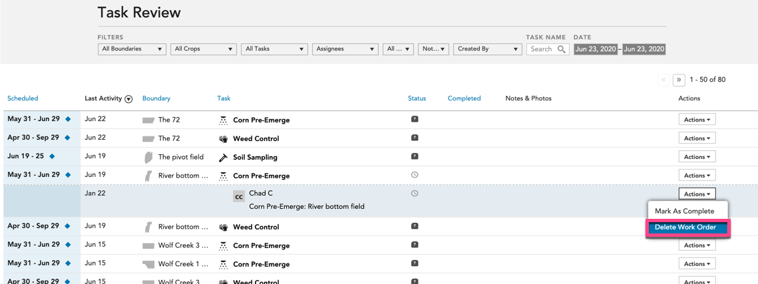Click the pivot field boundary shape icon
This screenshot has height=284, width=758.
[148, 157]
